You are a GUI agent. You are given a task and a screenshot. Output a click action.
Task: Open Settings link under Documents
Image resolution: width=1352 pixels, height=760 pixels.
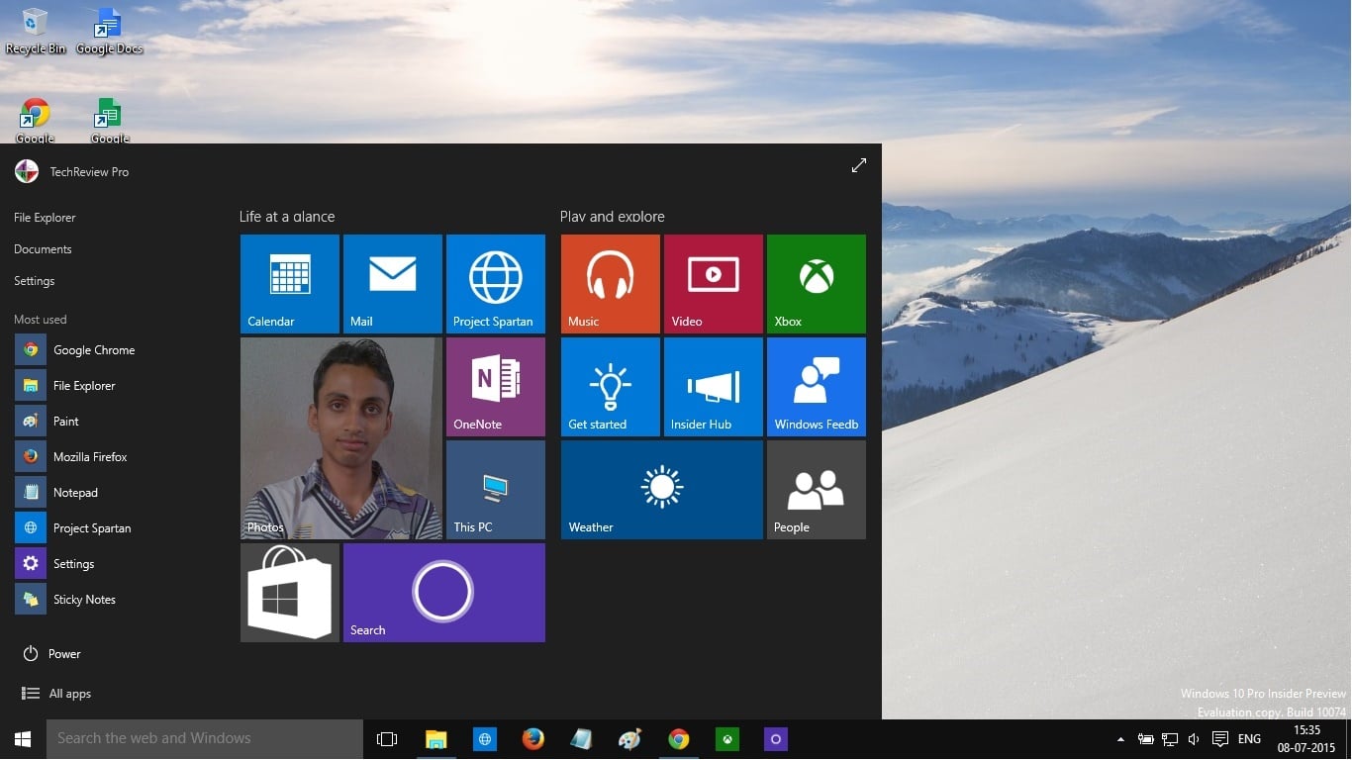pos(34,281)
